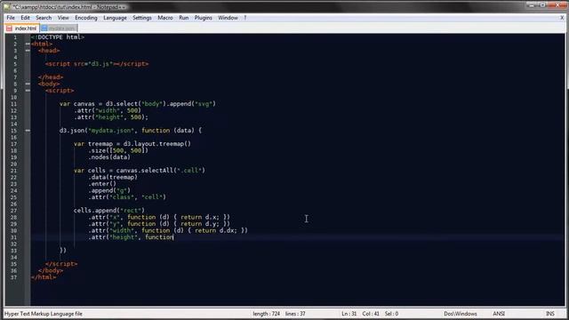Click the "Ln : 31" status bar entry
This screenshot has height=320, width=569.
(x=349, y=314)
